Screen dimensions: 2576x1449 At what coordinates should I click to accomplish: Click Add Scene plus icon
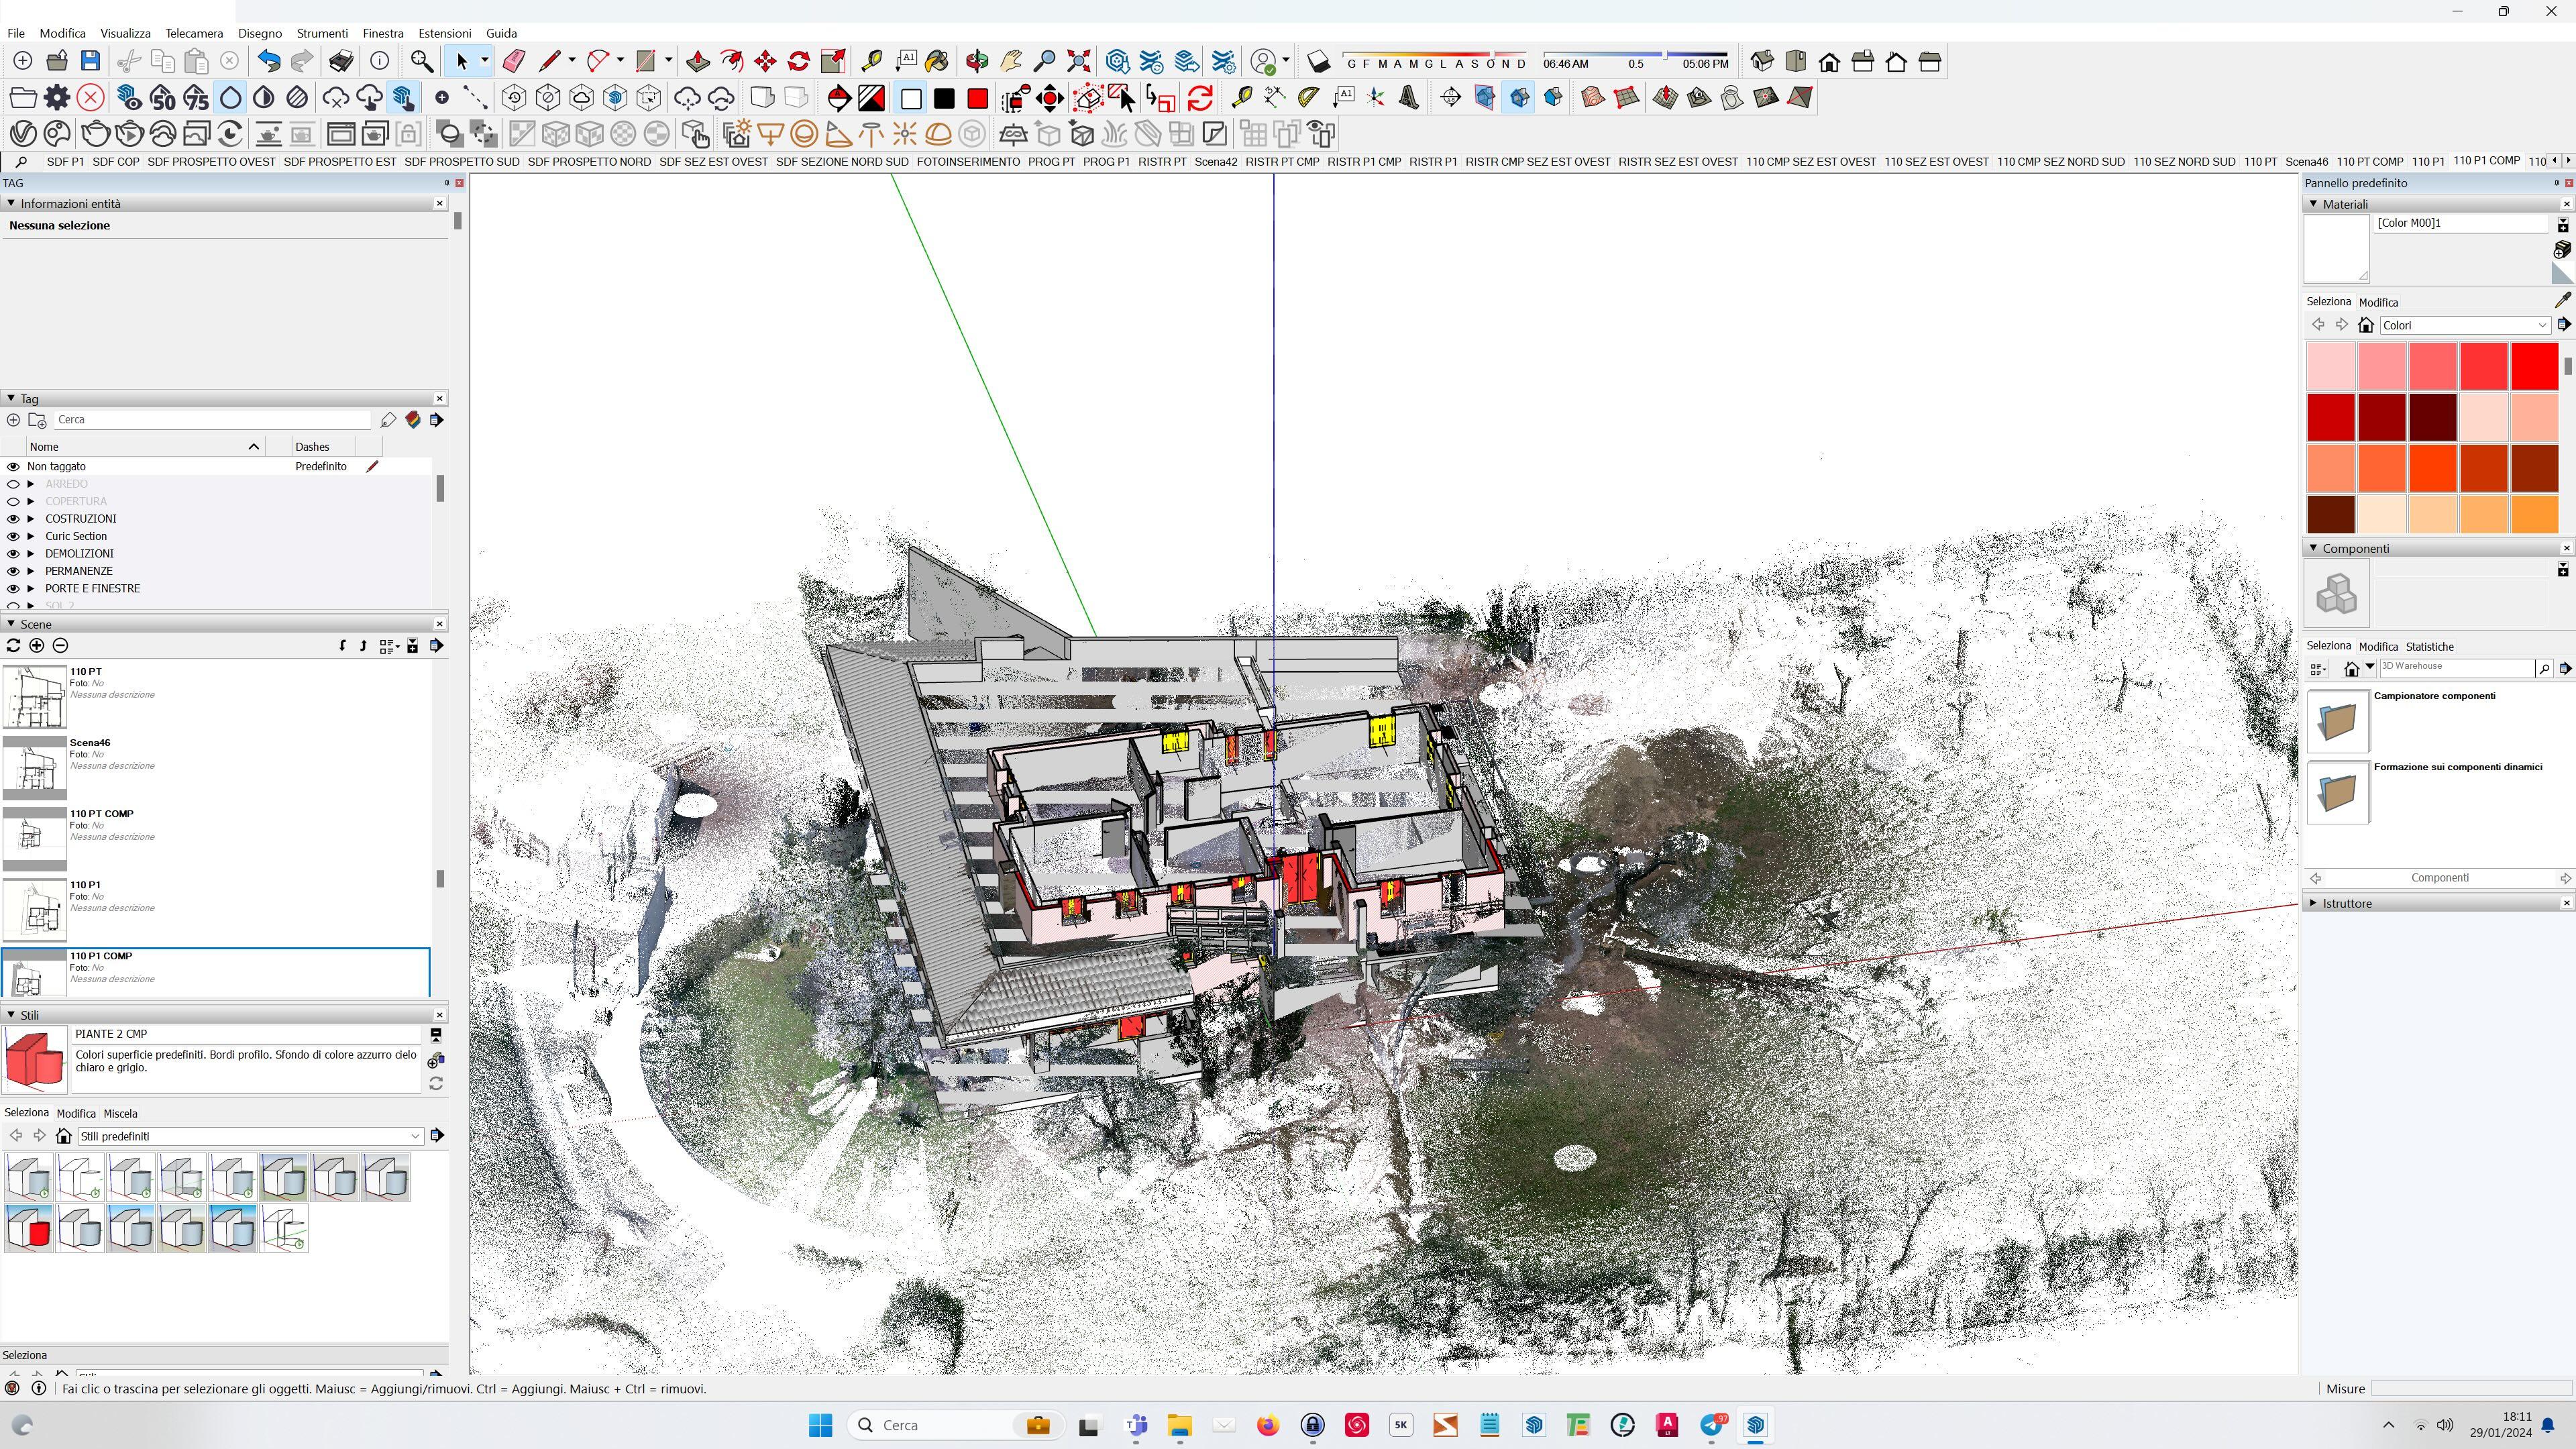pyautogui.click(x=37, y=646)
